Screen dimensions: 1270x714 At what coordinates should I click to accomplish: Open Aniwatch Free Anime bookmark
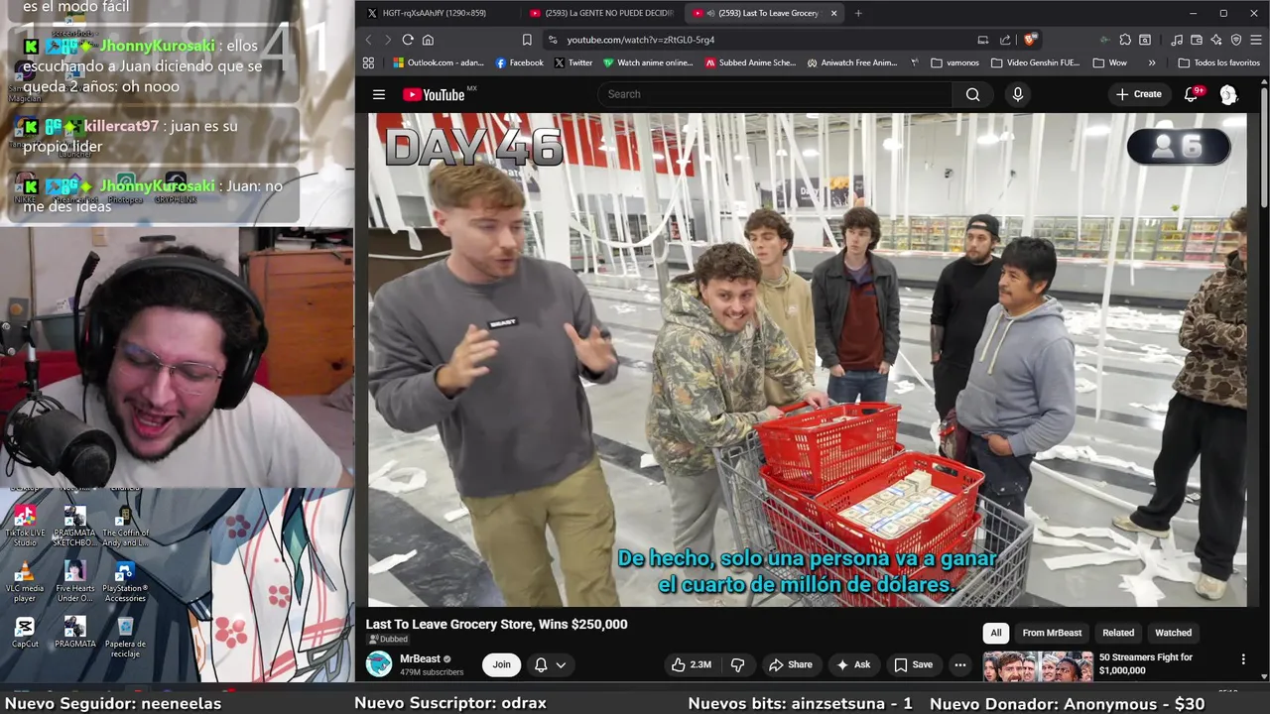point(852,62)
